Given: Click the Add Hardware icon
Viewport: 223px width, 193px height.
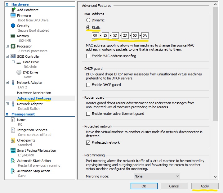Looking at the screenshot, I should point(13,10).
